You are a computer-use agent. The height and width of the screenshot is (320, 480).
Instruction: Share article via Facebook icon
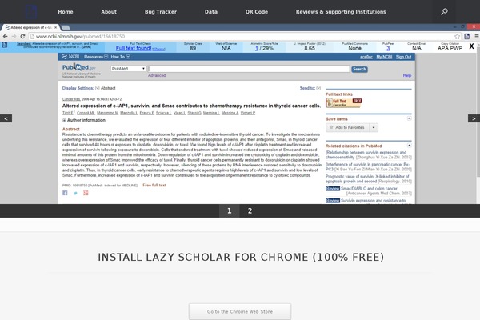(65, 193)
